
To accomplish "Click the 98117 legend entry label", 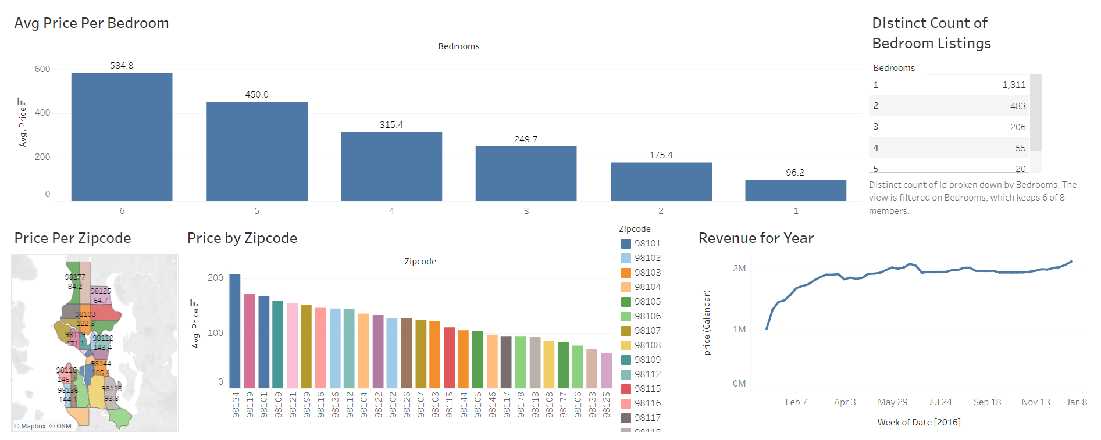I will click(647, 418).
